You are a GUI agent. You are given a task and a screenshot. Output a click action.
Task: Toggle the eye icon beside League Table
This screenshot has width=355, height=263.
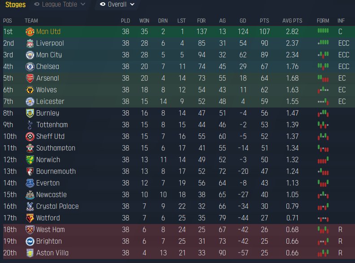click(37, 4)
